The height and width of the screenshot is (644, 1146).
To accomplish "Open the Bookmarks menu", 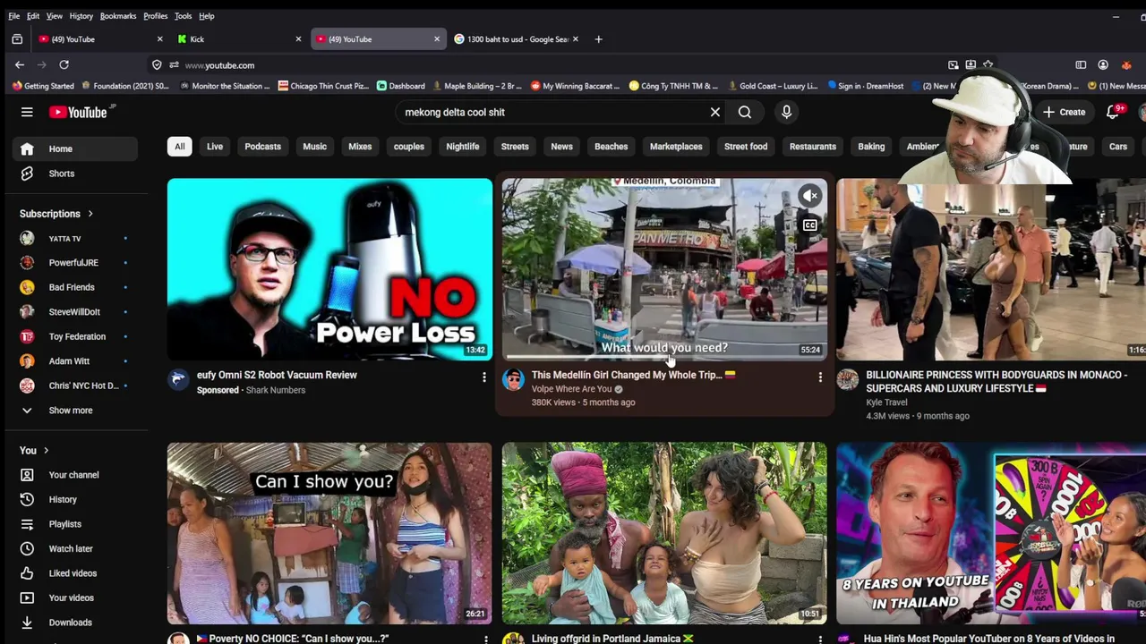I will [x=118, y=16].
